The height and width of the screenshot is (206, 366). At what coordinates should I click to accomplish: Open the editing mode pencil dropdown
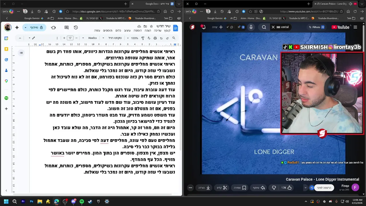coord(31,38)
